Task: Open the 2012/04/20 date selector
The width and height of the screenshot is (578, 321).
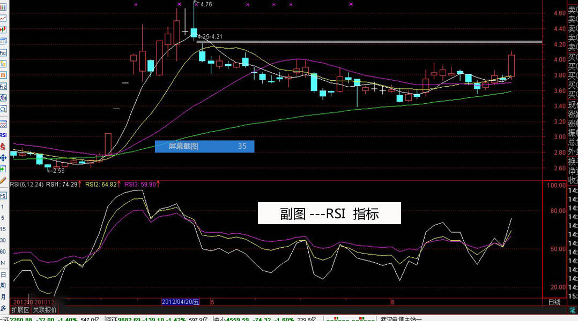Action: point(180,302)
